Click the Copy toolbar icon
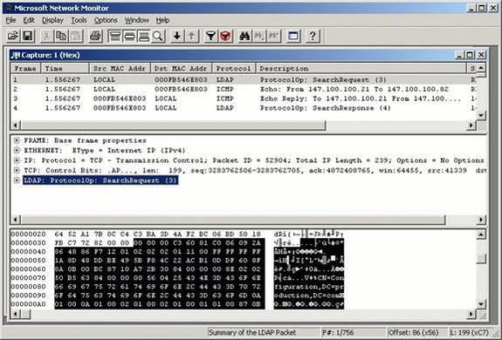 (x=61, y=36)
